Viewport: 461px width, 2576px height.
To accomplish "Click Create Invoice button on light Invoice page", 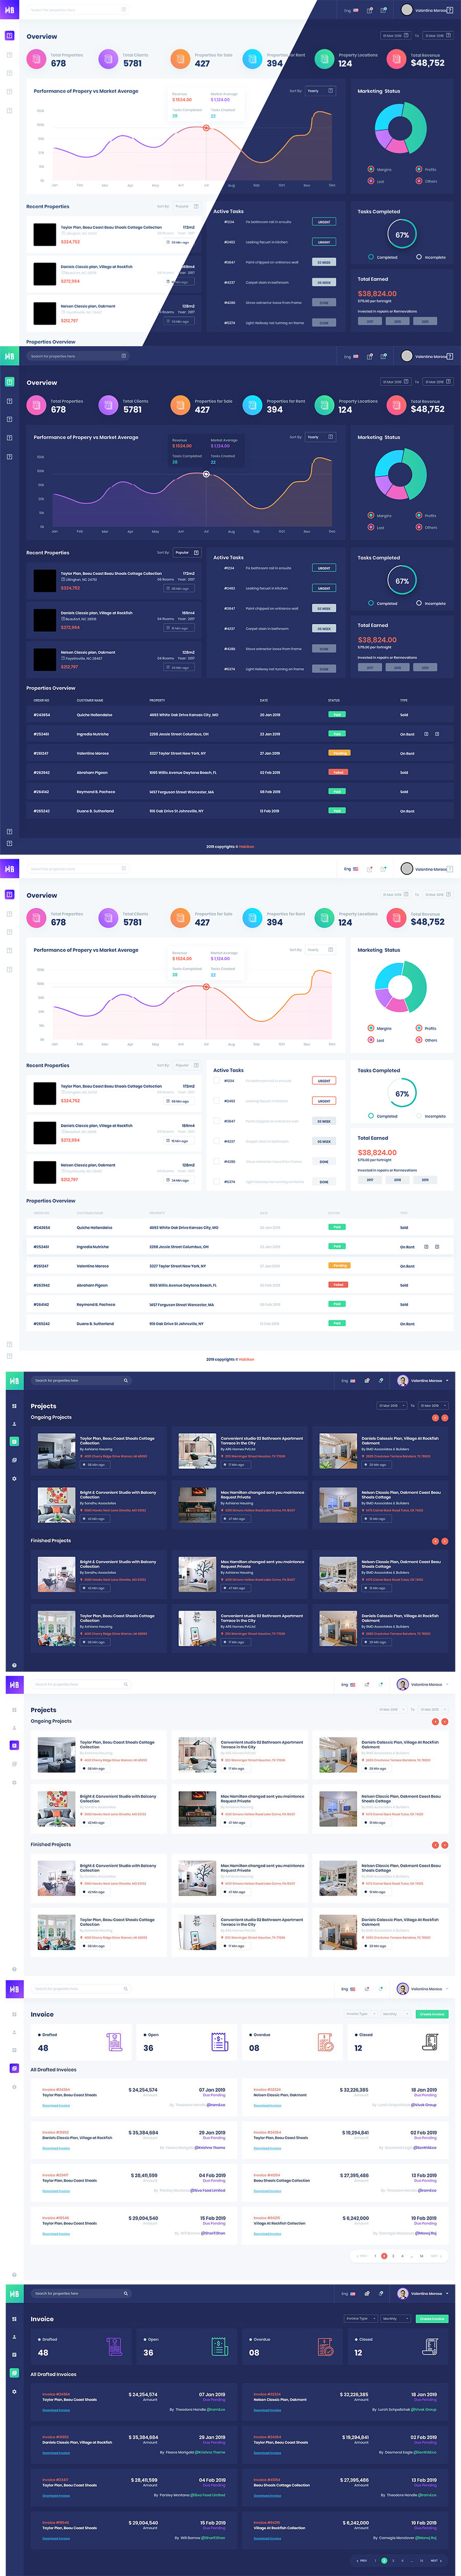I will pyautogui.click(x=432, y=2014).
